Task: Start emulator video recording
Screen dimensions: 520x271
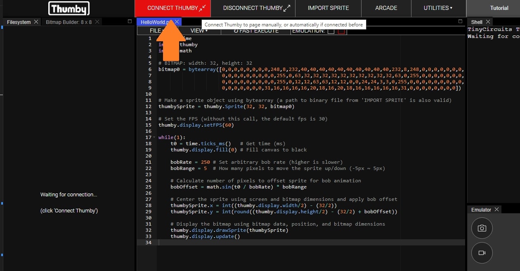Action: point(482,253)
